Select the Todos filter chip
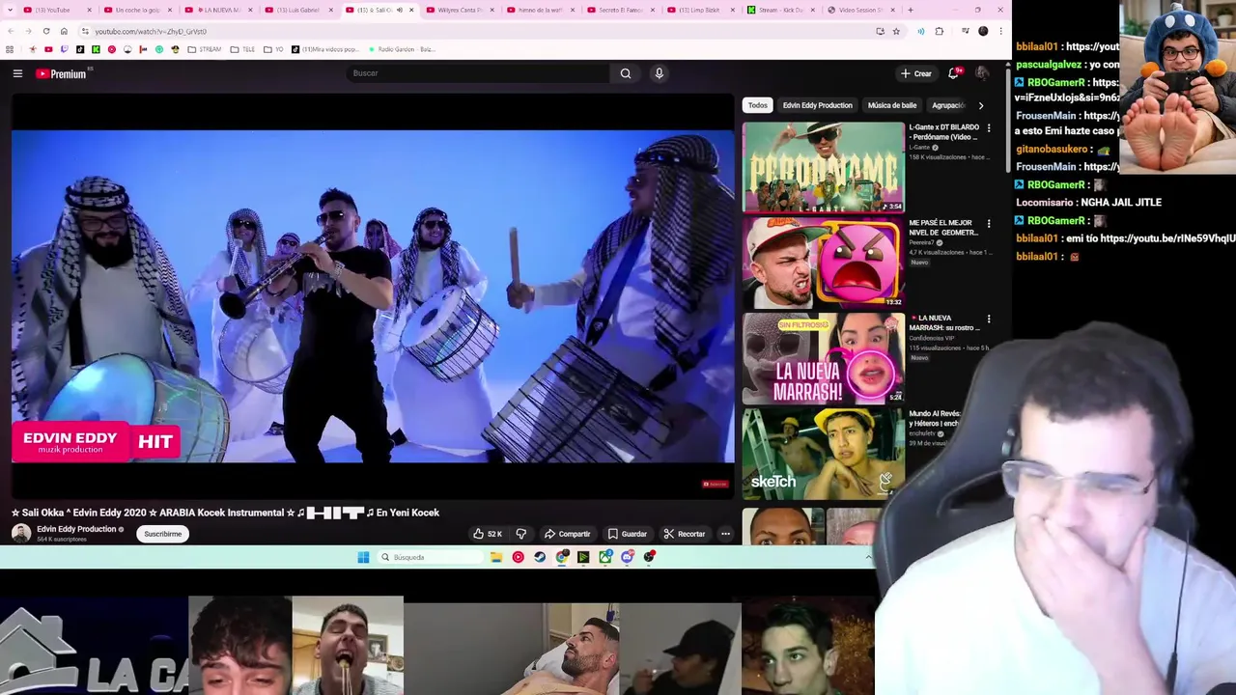 (757, 105)
